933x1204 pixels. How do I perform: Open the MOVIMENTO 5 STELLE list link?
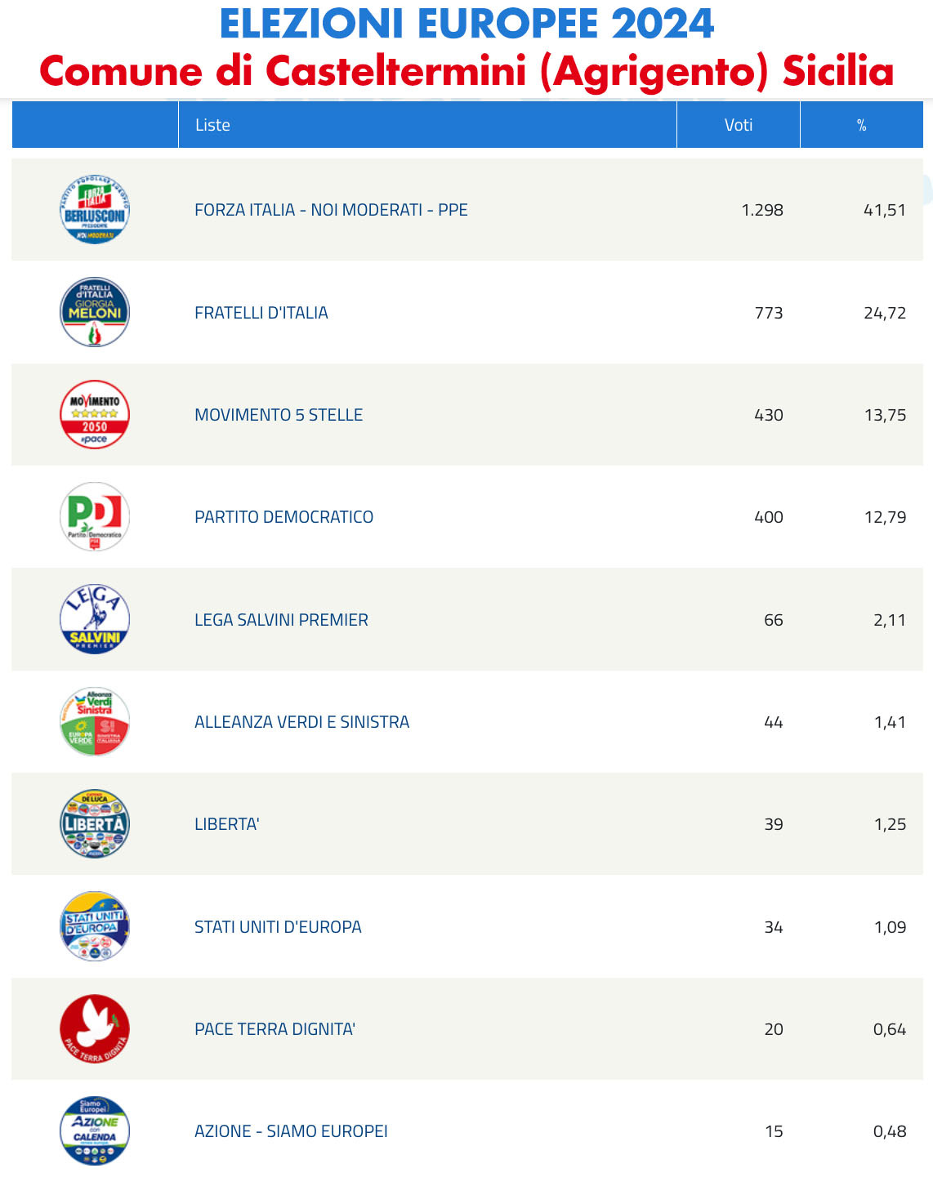tap(279, 415)
